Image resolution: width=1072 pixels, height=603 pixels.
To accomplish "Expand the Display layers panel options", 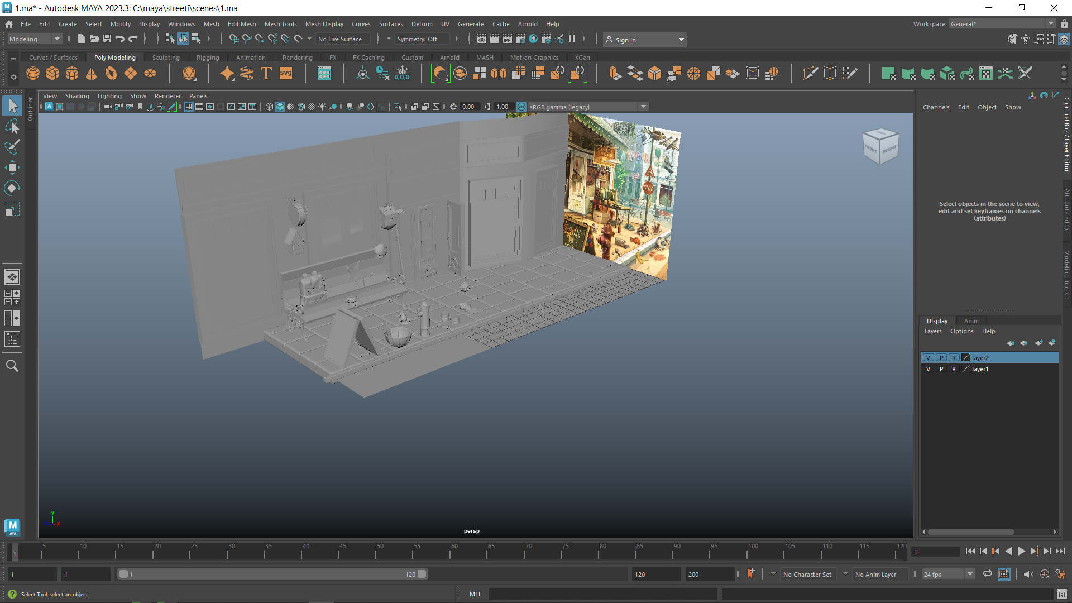I will [x=960, y=331].
